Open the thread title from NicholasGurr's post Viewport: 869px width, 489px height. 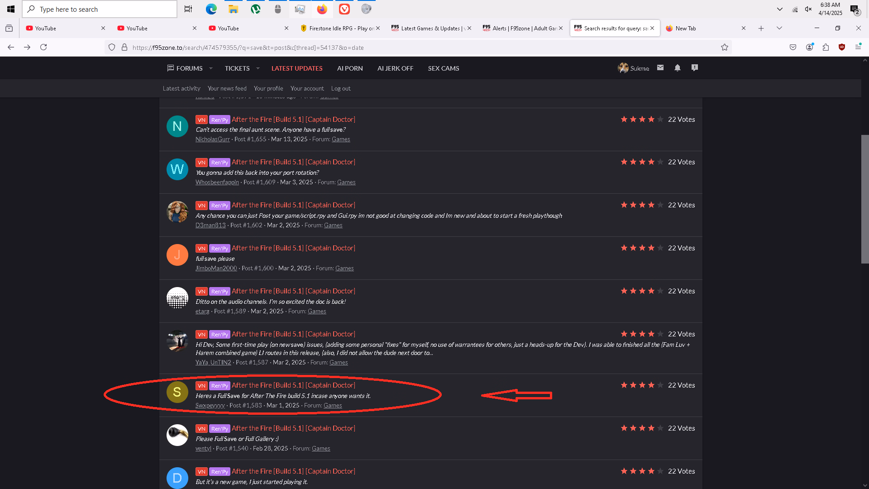(293, 120)
